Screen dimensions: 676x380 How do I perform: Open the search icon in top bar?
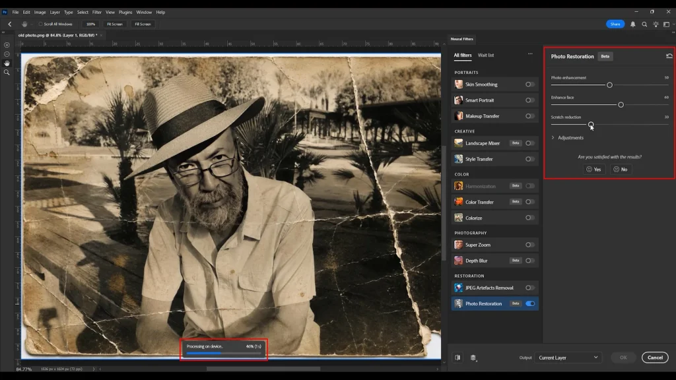tap(644, 24)
